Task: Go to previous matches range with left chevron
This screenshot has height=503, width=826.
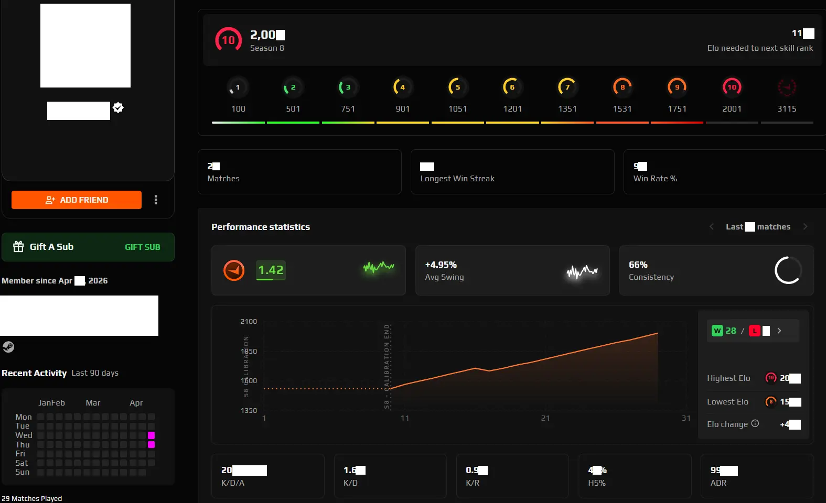Action: (712, 227)
